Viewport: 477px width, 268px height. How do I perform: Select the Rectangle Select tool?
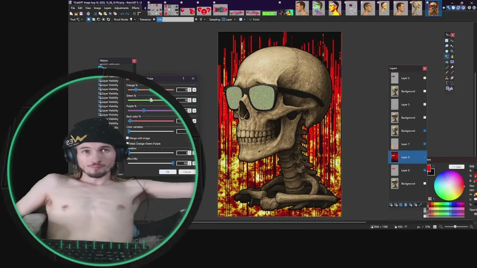pos(447,40)
